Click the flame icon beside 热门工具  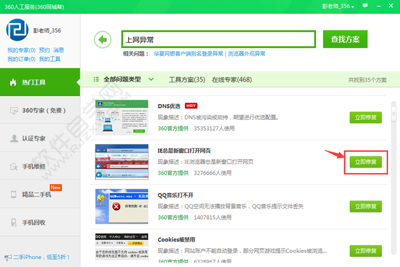(13, 82)
